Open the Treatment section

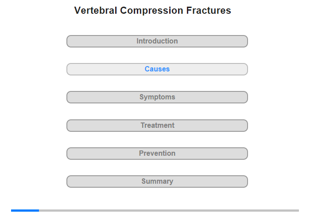coord(157,126)
